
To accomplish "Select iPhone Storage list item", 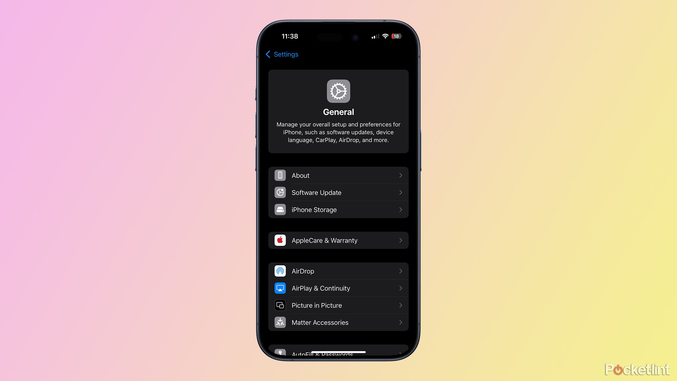I will point(338,210).
